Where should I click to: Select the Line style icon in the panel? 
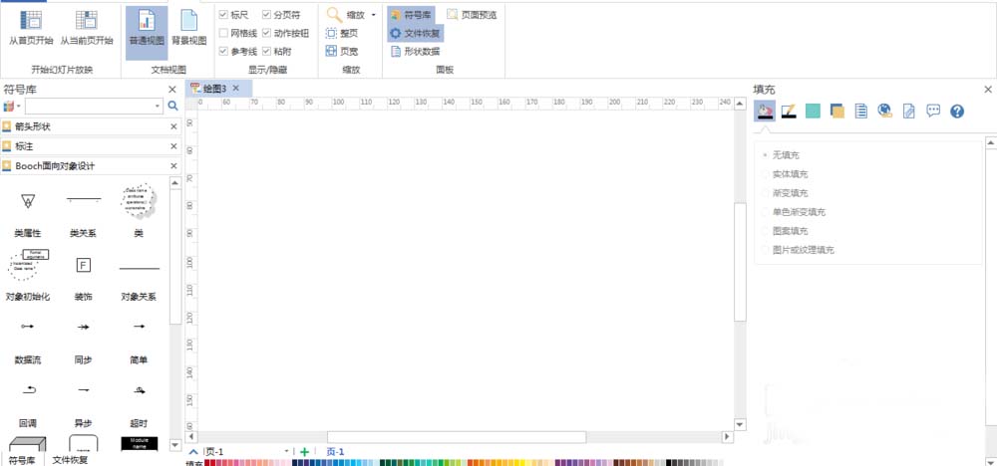789,112
